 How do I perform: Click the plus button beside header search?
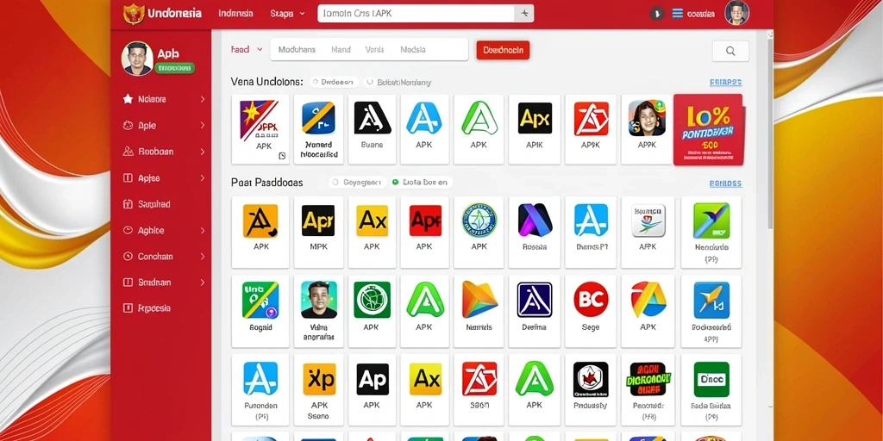(524, 14)
